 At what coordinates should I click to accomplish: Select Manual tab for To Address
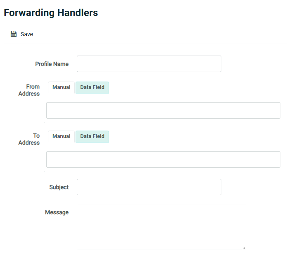click(x=61, y=136)
